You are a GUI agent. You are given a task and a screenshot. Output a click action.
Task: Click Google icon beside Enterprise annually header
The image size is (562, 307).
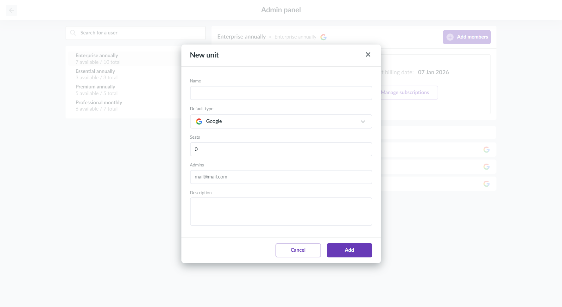coord(323,37)
